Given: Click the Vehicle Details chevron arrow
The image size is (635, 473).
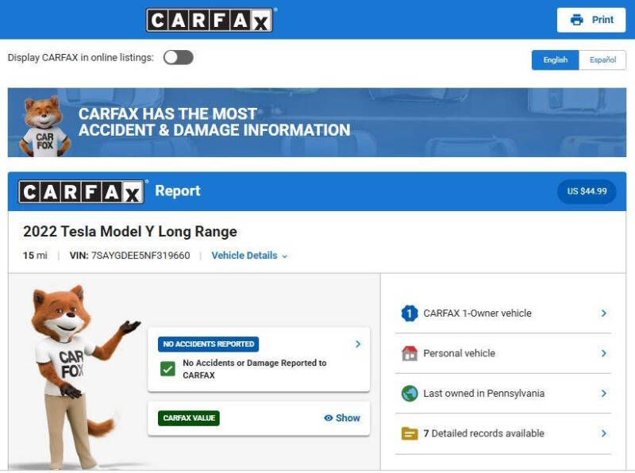Looking at the screenshot, I should click(284, 256).
